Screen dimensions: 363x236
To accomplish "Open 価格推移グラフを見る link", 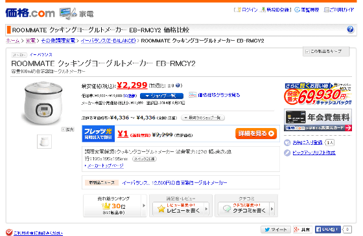I will click(219, 95).
